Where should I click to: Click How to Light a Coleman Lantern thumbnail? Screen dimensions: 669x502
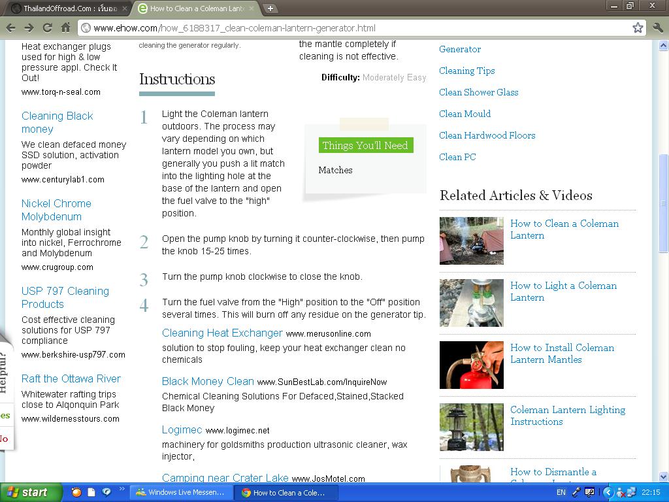[x=471, y=303]
